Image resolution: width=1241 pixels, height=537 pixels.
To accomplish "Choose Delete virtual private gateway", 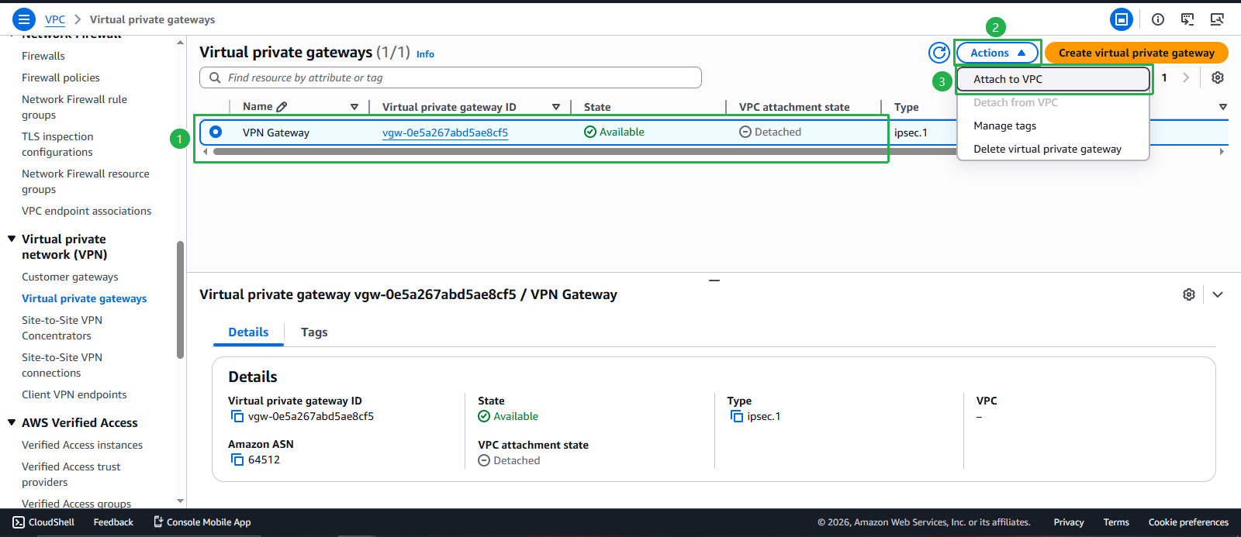I will (x=1053, y=149).
